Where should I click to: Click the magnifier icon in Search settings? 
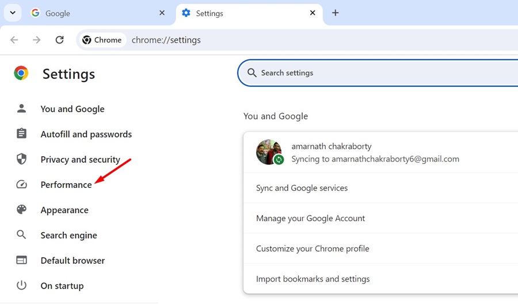click(x=252, y=73)
